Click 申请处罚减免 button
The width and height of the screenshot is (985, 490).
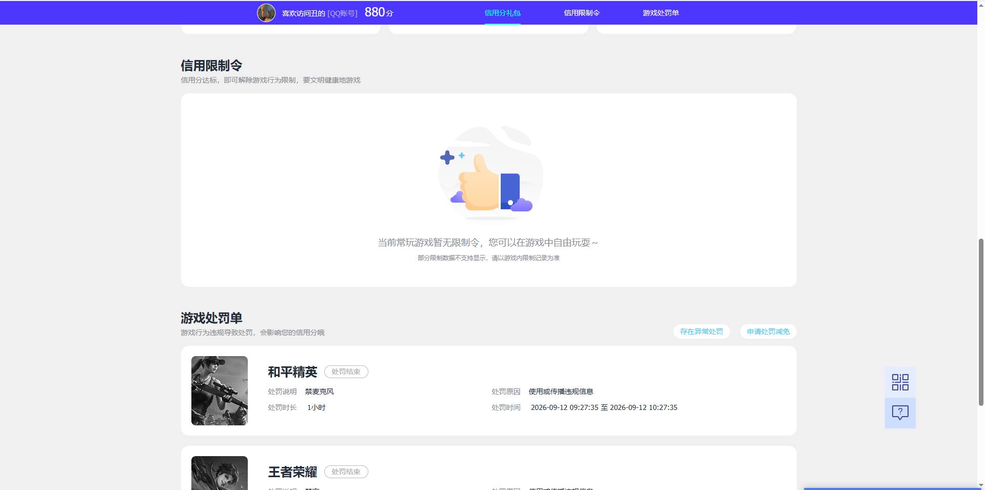point(768,331)
